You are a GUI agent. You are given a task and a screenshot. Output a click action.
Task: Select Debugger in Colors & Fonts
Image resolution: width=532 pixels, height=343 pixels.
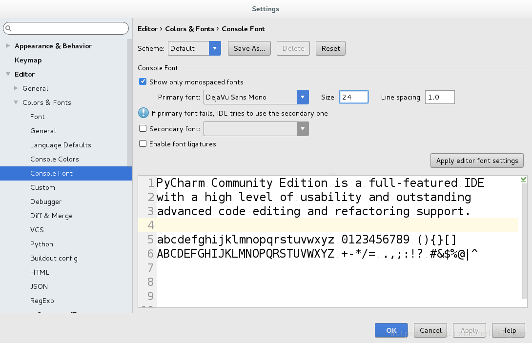tap(46, 202)
